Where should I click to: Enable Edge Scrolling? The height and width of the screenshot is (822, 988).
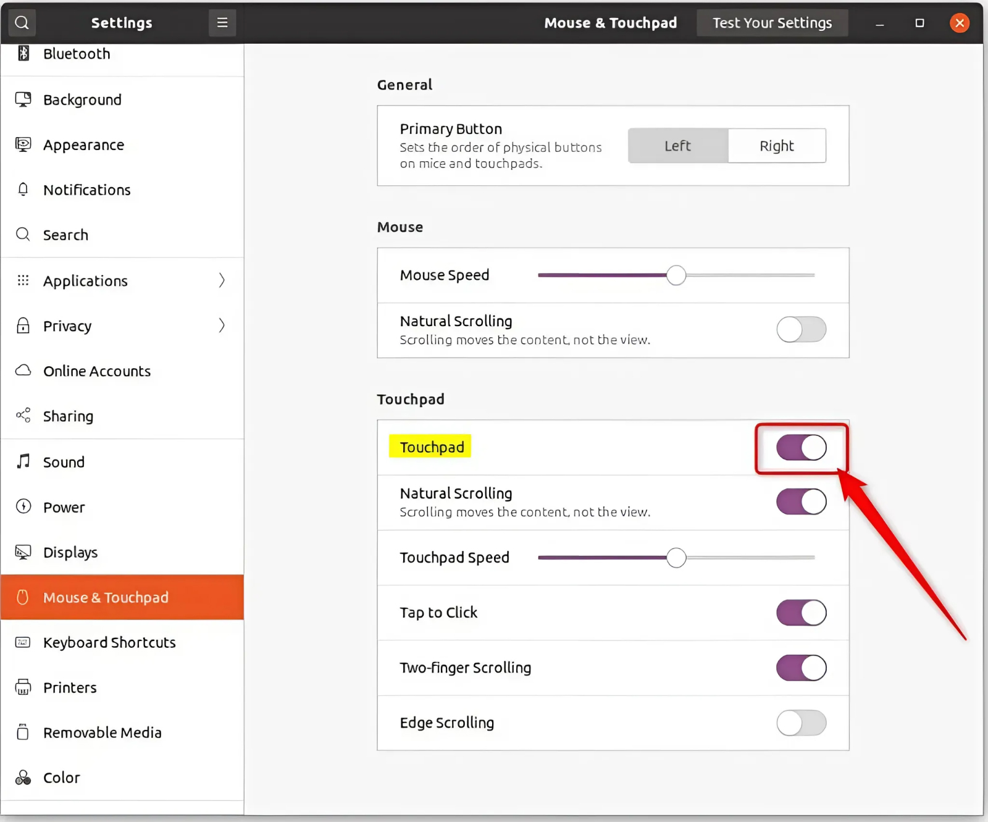(x=801, y=723)
